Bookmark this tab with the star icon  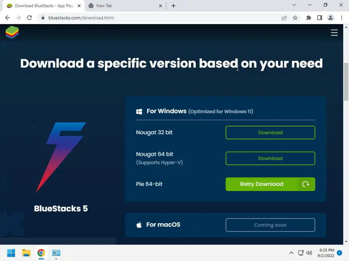coord(295,18)
